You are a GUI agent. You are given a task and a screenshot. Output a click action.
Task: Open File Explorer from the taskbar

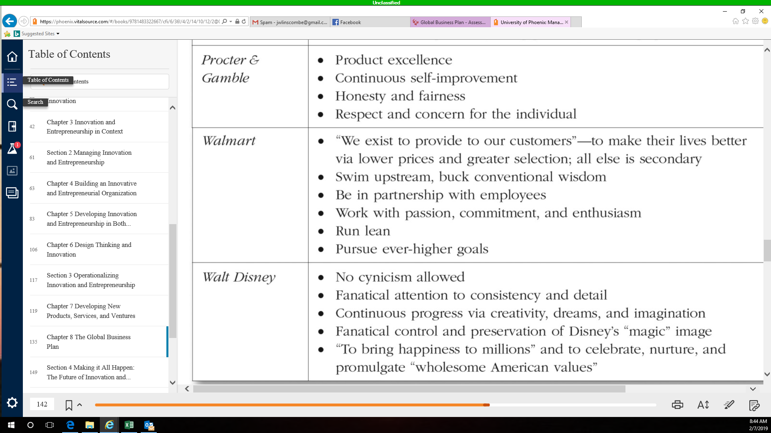(x=89, y=425)
